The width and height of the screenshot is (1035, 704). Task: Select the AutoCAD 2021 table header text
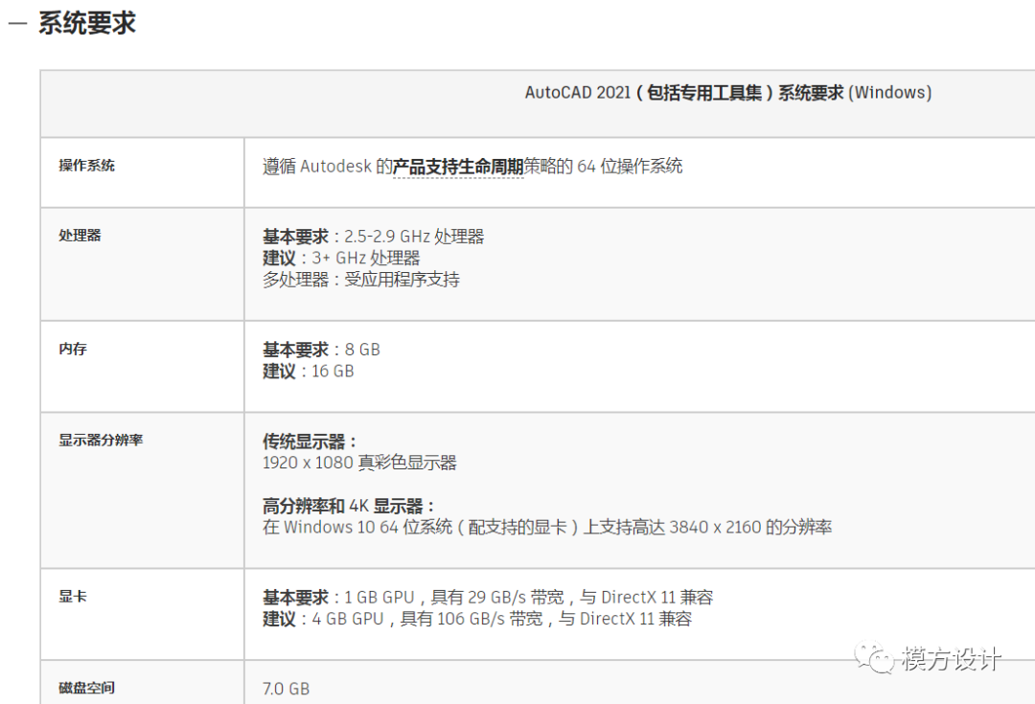click(728, 92)
